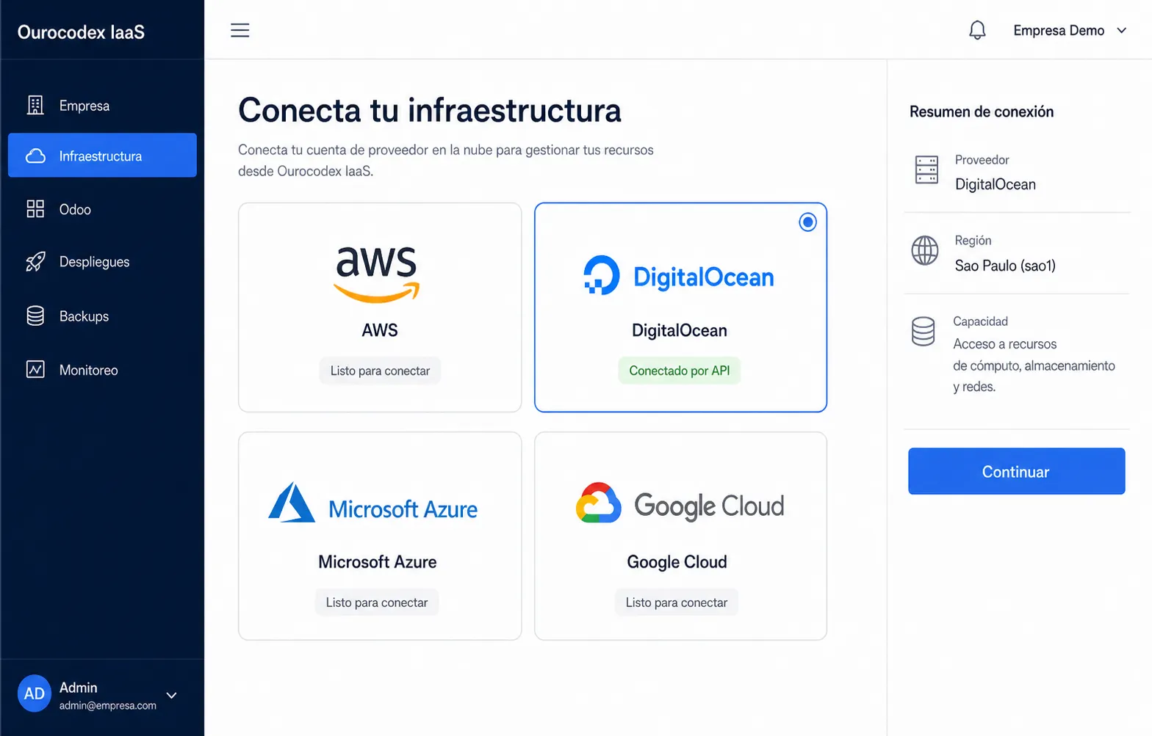Image resolution: width=1152 pixels, height=736 pixels.
Task: Click 'DigitalOcean' card label text
Action: click(680, 330)
